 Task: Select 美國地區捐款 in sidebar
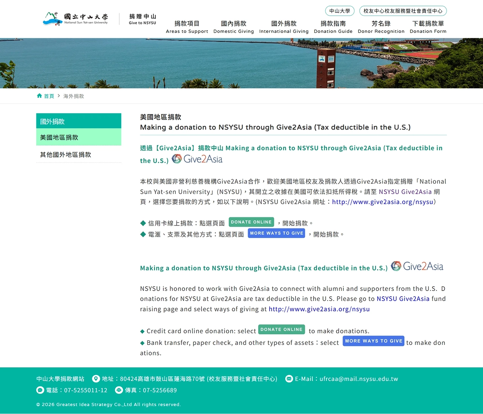click(79, 137)
